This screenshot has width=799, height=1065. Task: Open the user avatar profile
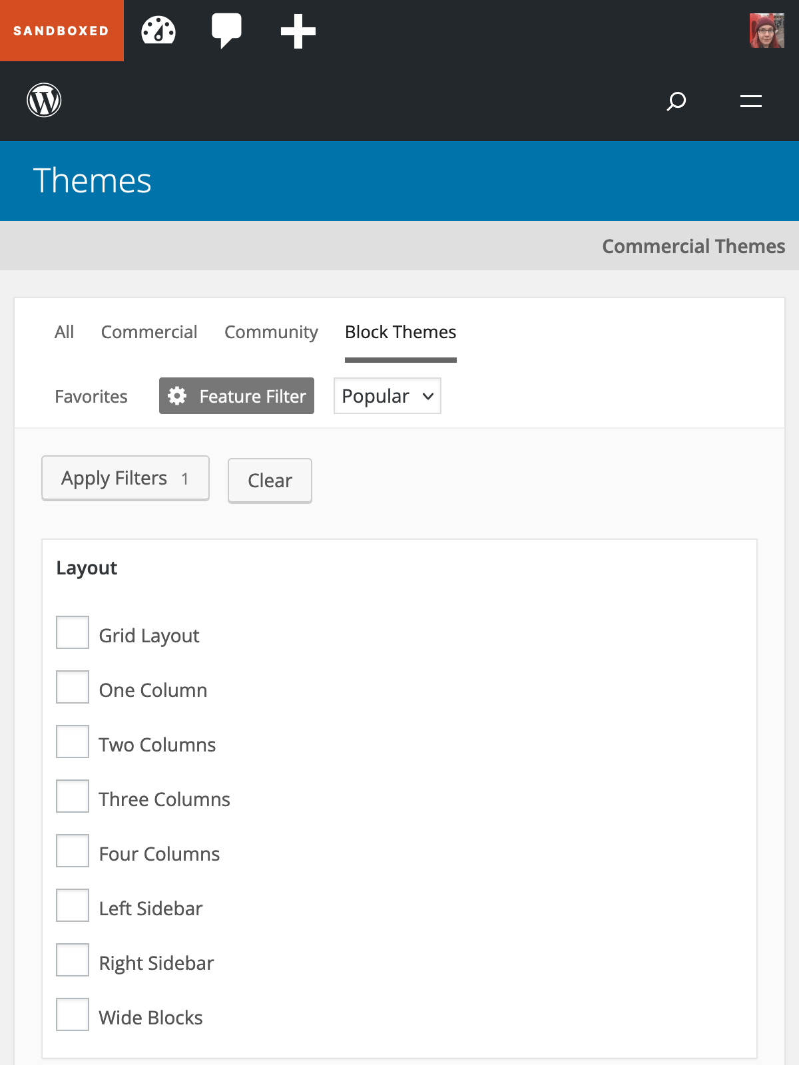(766, 31)
